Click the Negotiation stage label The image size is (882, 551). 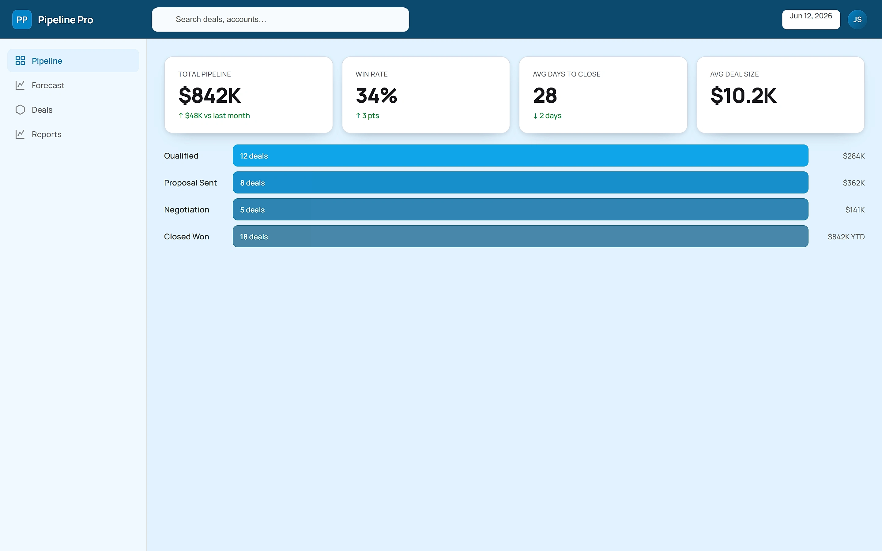click(x=187, y=210)
